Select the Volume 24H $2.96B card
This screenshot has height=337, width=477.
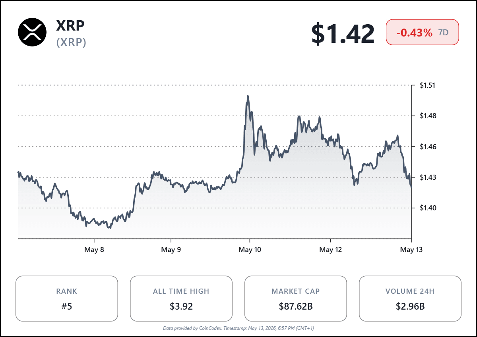click(410, 298)
